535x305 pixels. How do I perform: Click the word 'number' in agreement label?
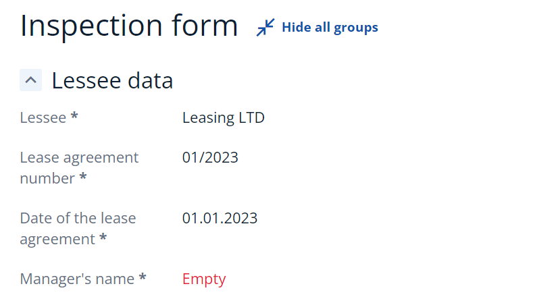[47, 179]
